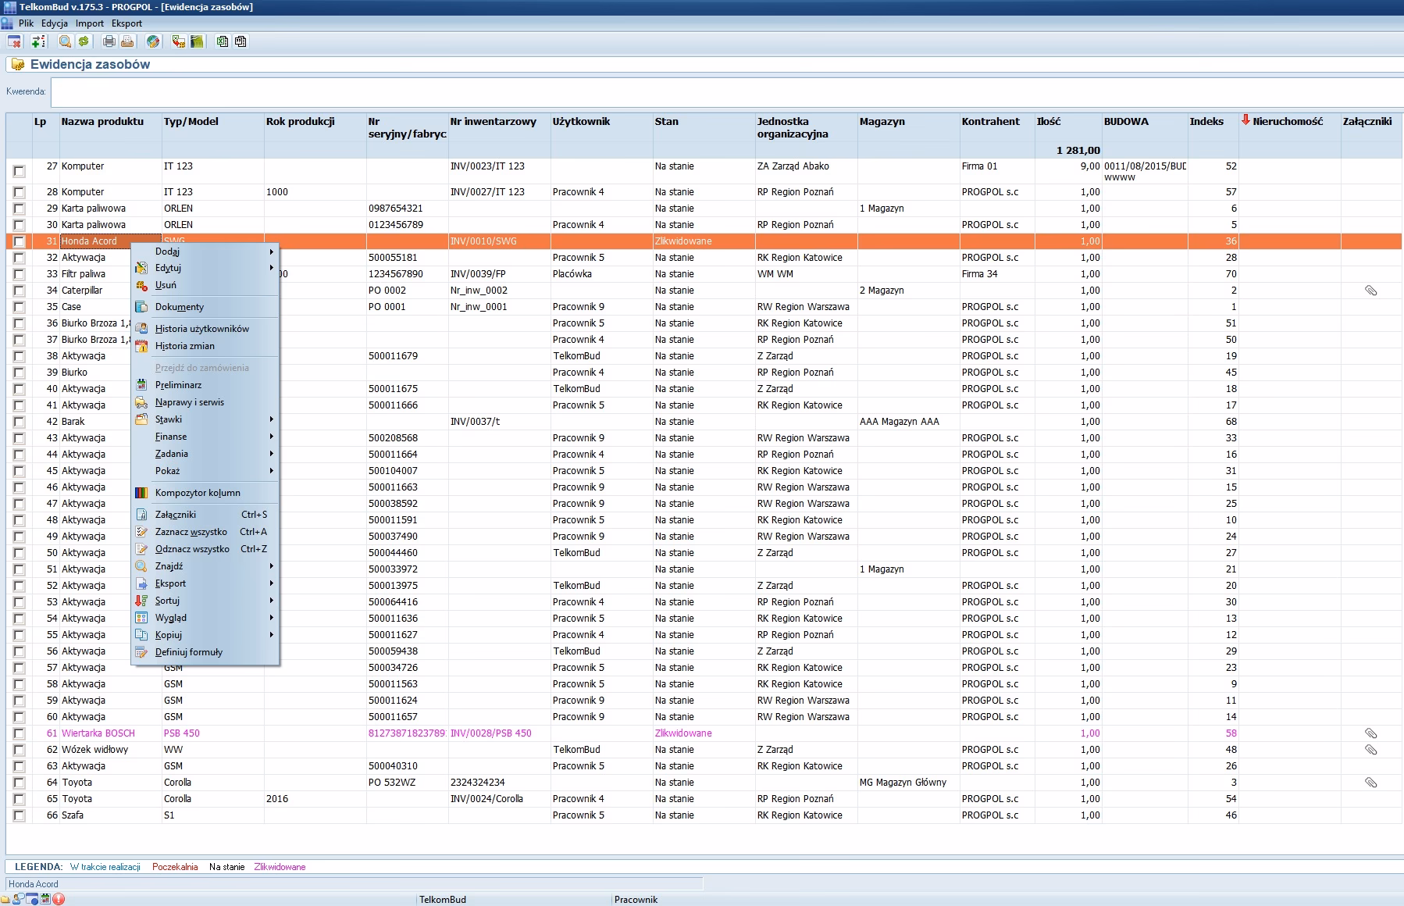Click the green refresh arrows toolbar icon
Screen dimensions: 1404x906
(83, 41)
